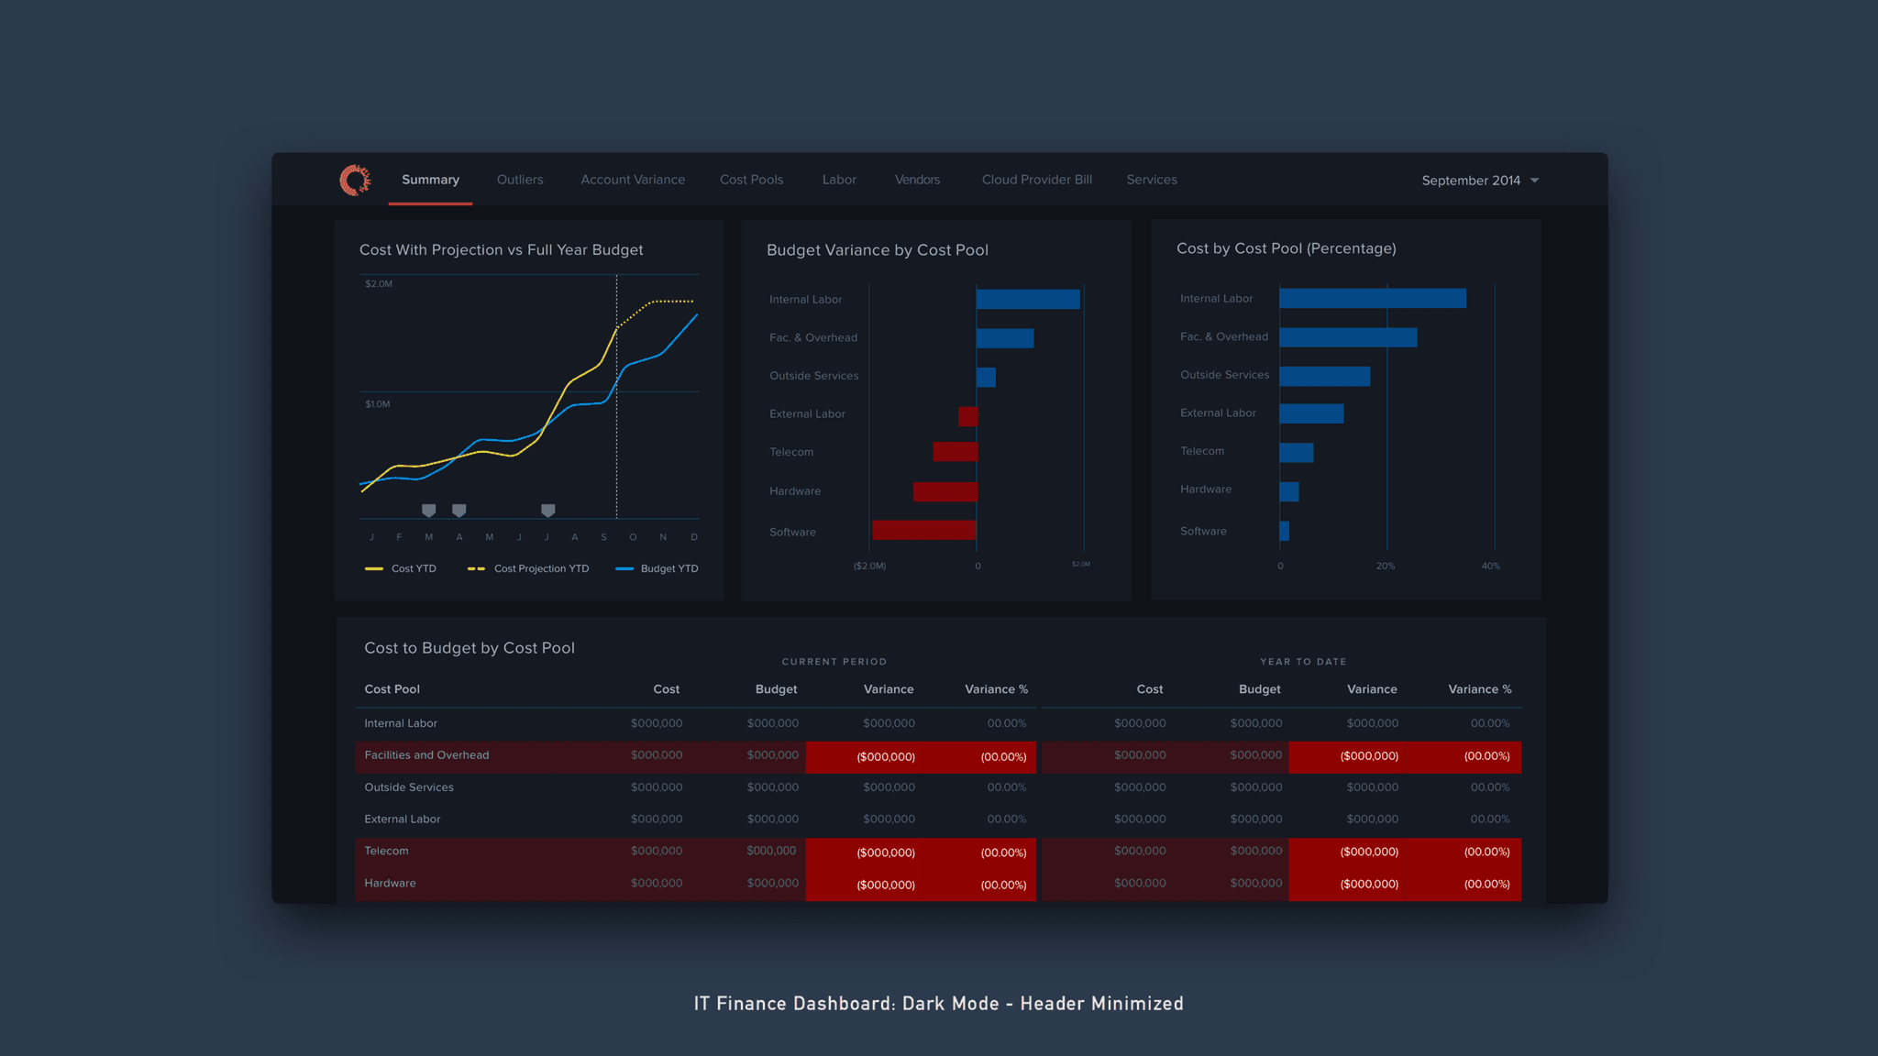Click the yellow Cost YTD color swatch
The image size is (1878, 1056).
coord(372,568)
